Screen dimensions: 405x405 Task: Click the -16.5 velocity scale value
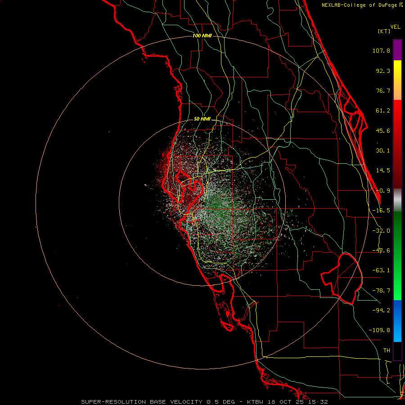(381, 211)
